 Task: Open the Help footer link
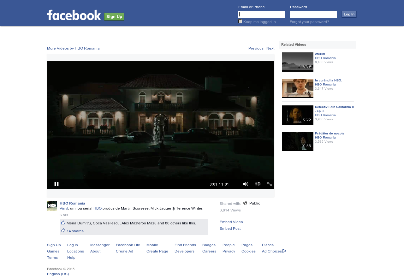click(x=71, y=258)
